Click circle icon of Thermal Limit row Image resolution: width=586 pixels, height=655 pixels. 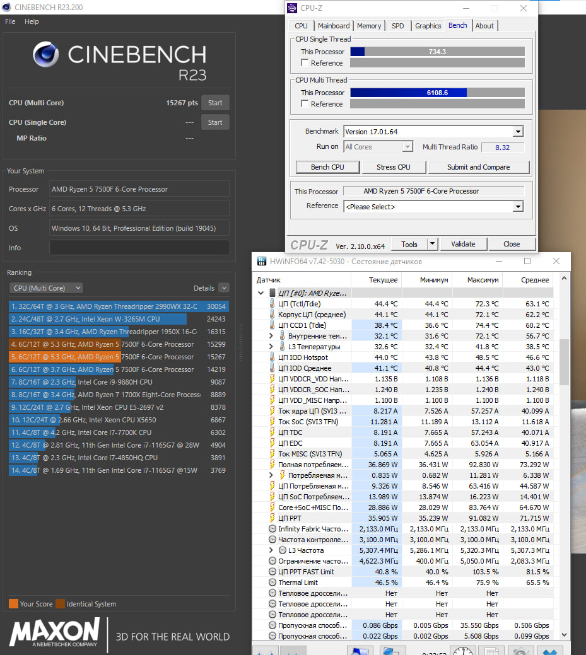click(x=272, y=583)
